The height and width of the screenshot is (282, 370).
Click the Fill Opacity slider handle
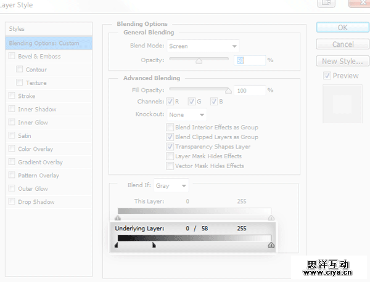(228, 91)
